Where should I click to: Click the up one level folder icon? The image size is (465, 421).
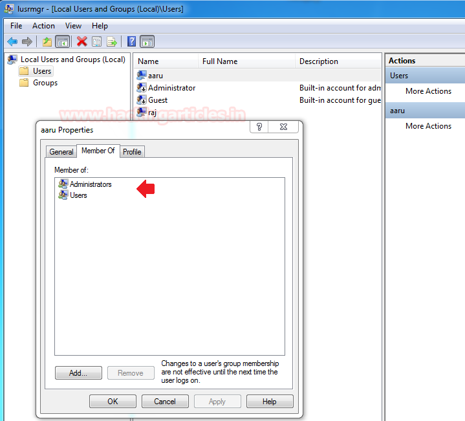(47, 42)
